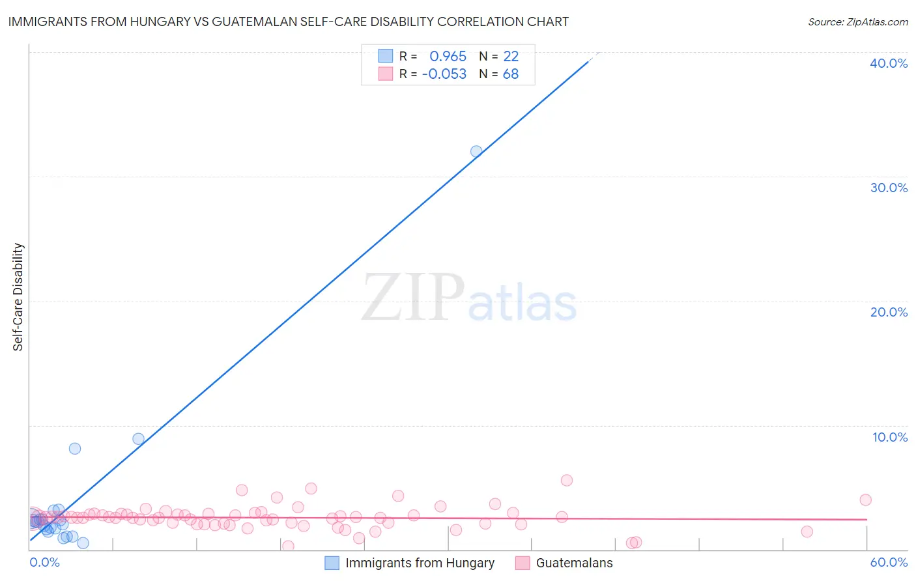Click the blue legend swatch for Immigrants from Hungary

(332, 563)
